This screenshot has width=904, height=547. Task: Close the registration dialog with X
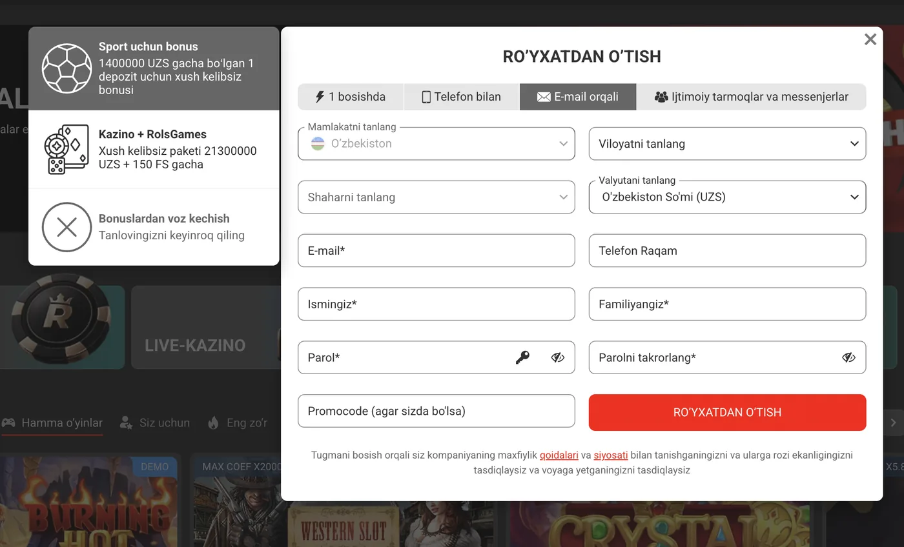click(x=870, y=39)
